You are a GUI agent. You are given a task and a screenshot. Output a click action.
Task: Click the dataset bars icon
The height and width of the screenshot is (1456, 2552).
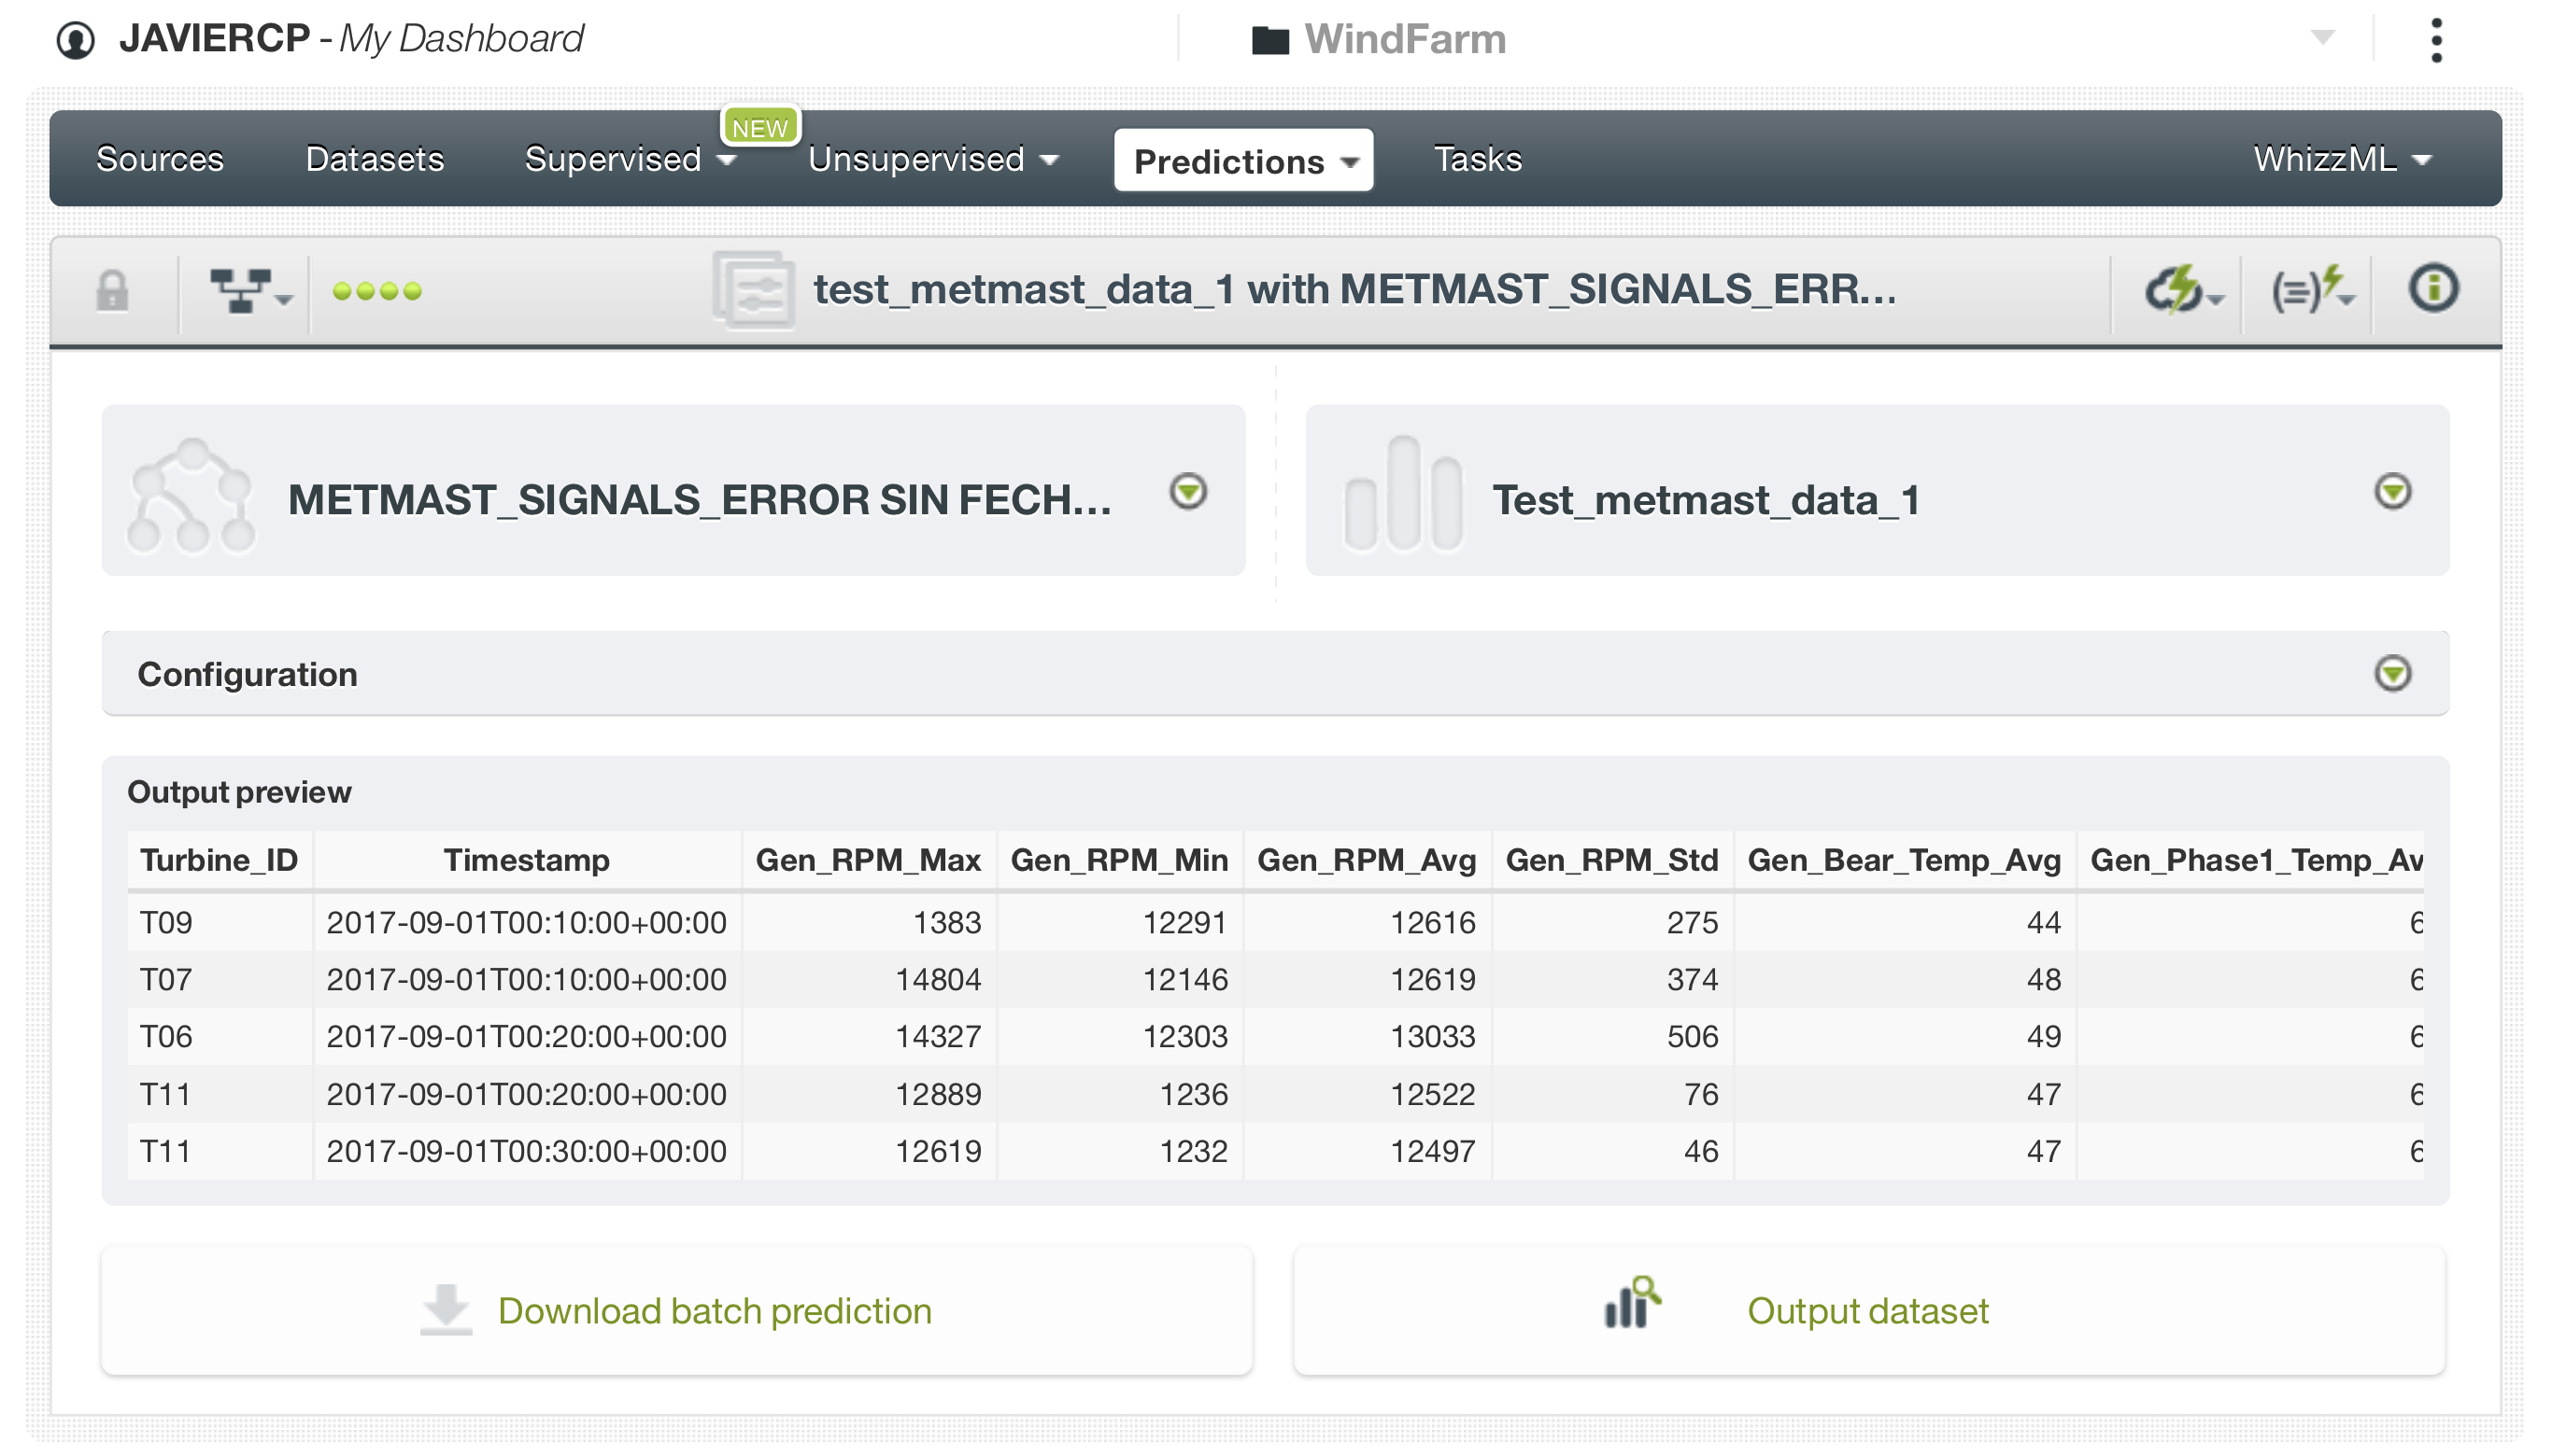1402,493
